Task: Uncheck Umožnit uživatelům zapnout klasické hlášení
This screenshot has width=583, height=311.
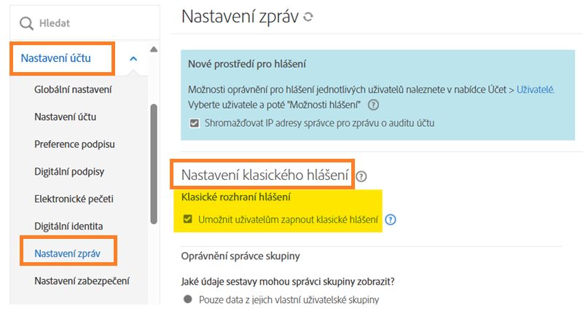Action: (x=187, y=219)
